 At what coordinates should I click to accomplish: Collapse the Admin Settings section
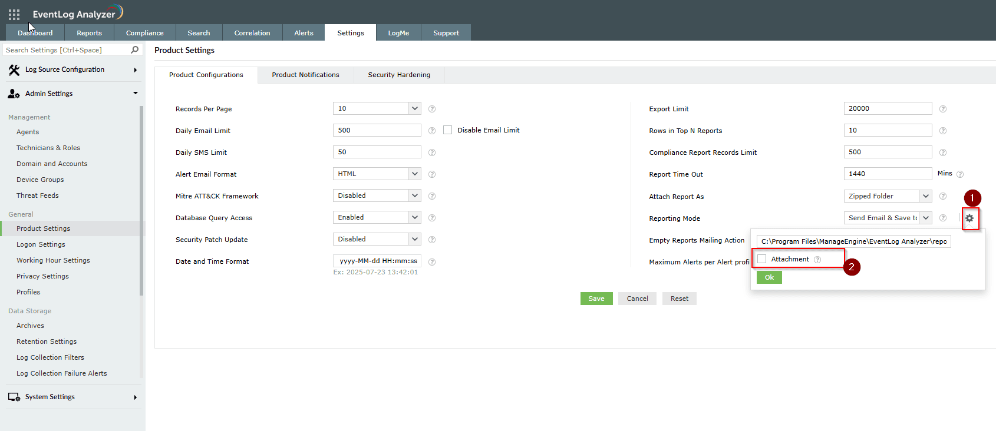point(135,93)
